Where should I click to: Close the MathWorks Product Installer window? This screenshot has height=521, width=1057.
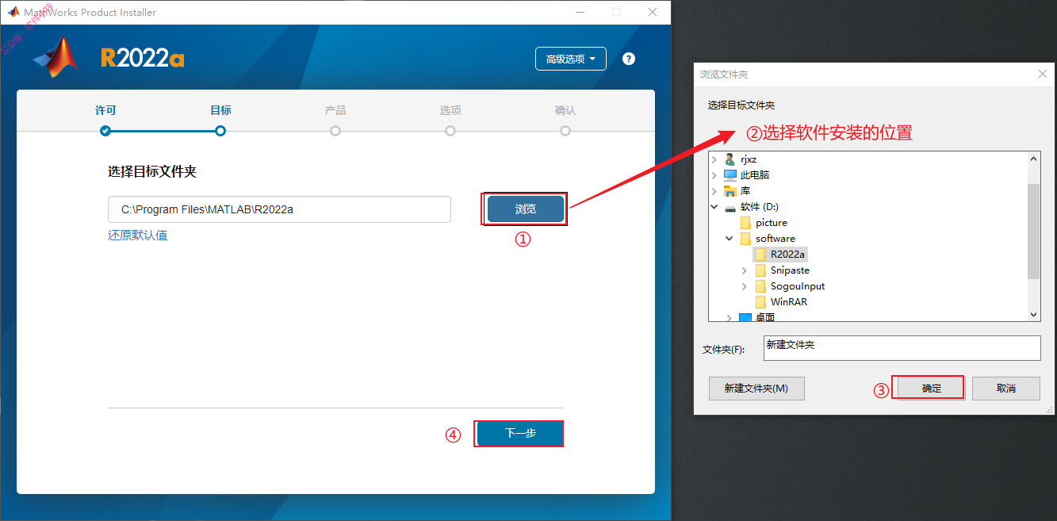click(x=653, y=12)
